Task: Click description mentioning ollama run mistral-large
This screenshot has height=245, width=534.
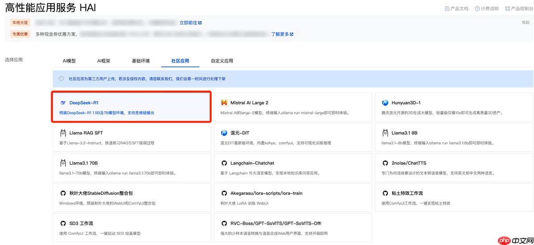Action: click(x=285, y=113)
